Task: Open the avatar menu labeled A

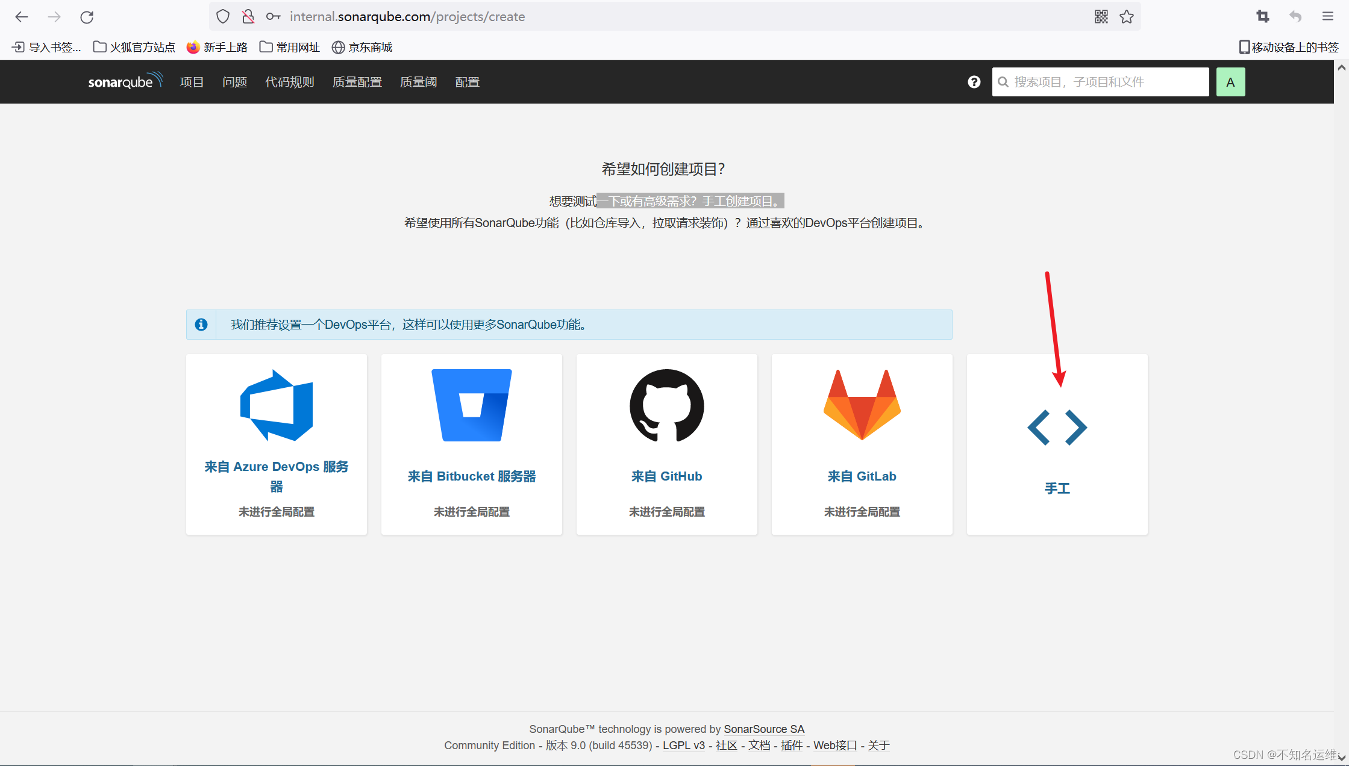Action: coord(1231,81)
